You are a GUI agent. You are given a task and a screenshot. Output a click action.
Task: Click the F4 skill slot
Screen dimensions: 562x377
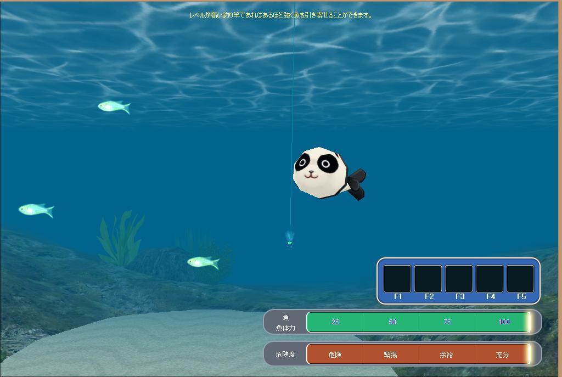click(490, 279)
